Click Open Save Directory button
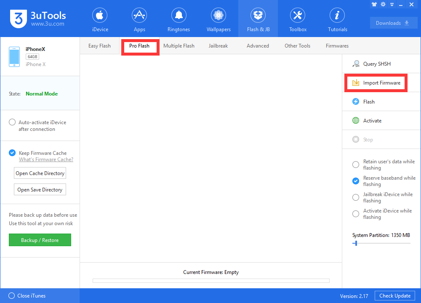Viewport: 421px width, 303px height. pos(40,190)
